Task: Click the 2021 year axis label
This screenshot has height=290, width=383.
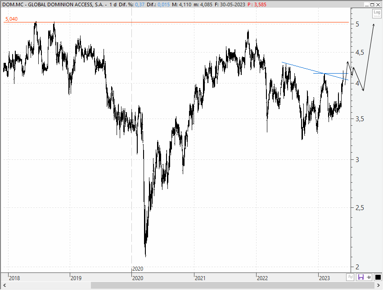Action: pos(200,278)
